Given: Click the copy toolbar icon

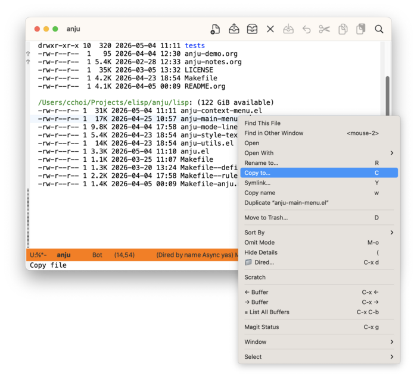Looking at the screenshot, I should tap(343, 29).
